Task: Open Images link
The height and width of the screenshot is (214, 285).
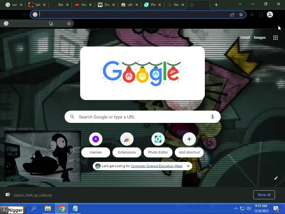Action: pyautogui.click(x=260, y=38)
